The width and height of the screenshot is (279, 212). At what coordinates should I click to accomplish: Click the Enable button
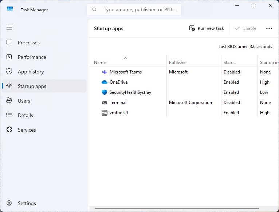pyautogui.click(x=246, y=28)
